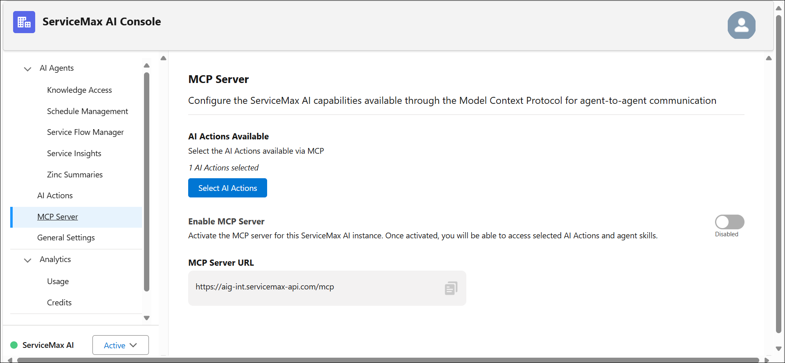
Task: Collapse the AI Agents section
Action: (x=27, y=69)
